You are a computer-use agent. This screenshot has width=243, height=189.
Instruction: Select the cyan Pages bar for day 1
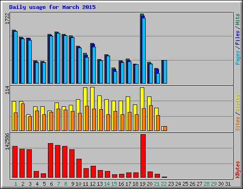tap(16, 57)
